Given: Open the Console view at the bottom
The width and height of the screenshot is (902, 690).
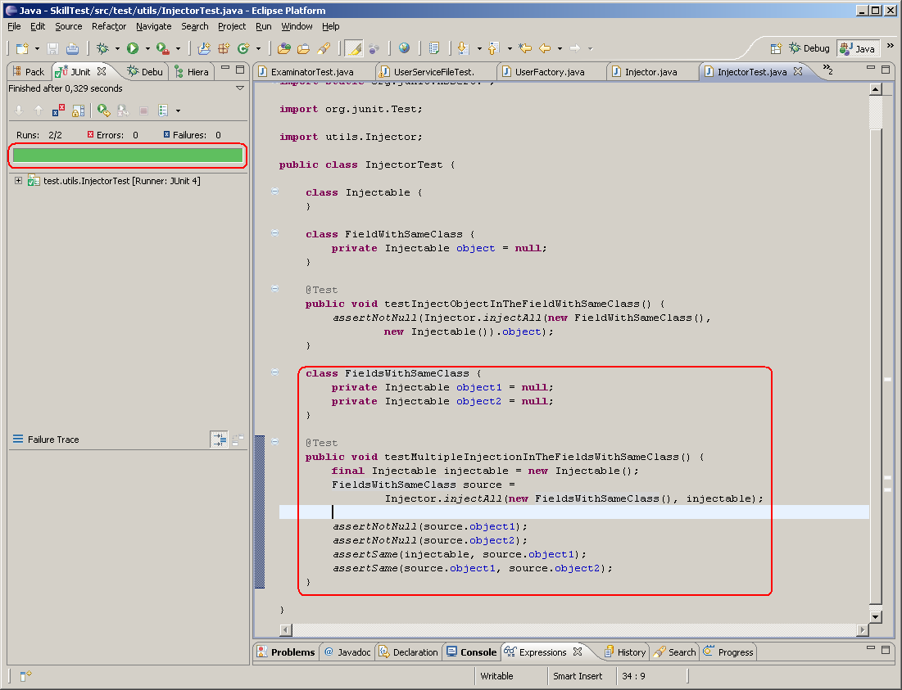Looking at the screenshot, I should (x=471, y=652).
